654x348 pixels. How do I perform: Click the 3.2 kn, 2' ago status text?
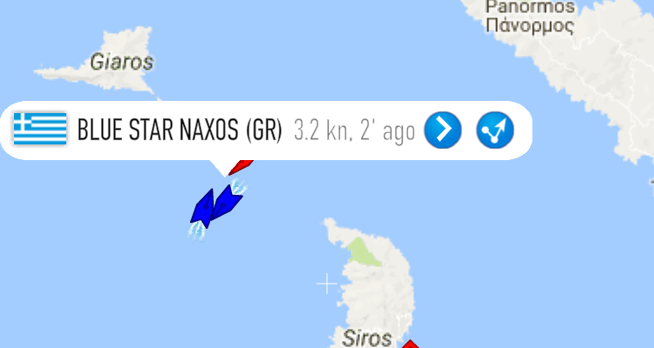355,130
